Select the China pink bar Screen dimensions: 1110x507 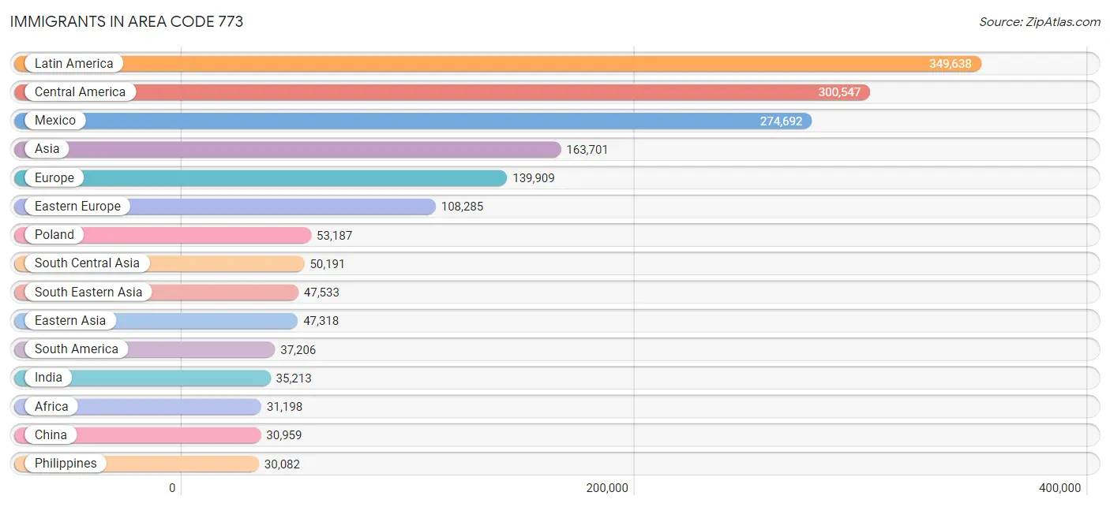click(137, 435)
